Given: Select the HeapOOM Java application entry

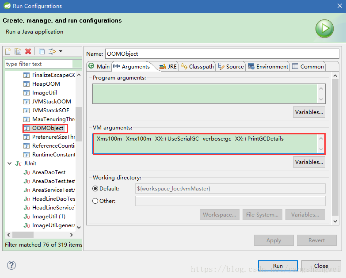Looking at the screenshot, I should (x=46, y=84).
